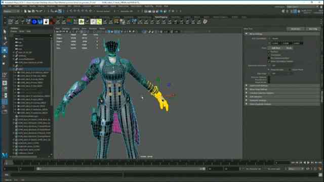The height and width of the screenshot is (182, 324).
Task: Open the Create menu
Action: tap(17, 6)
